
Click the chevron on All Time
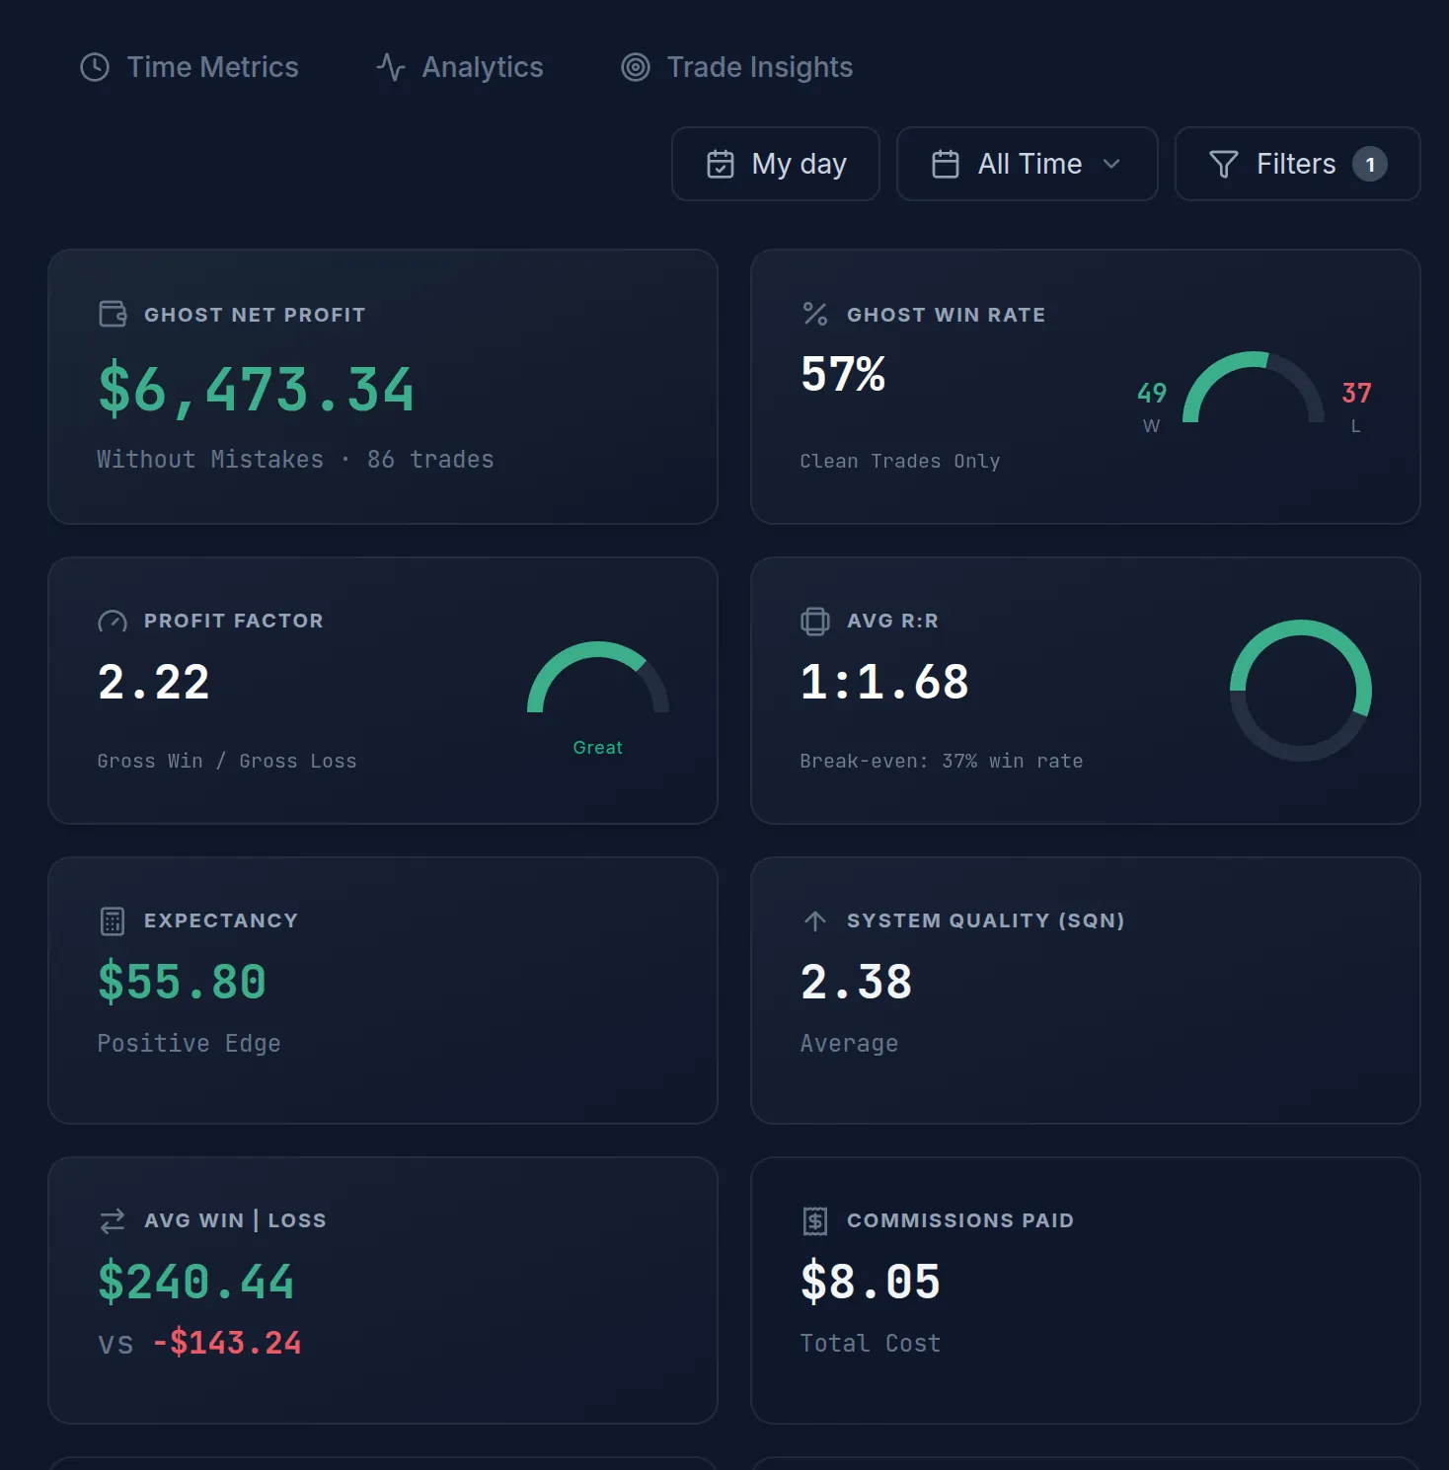[1111, 164]
